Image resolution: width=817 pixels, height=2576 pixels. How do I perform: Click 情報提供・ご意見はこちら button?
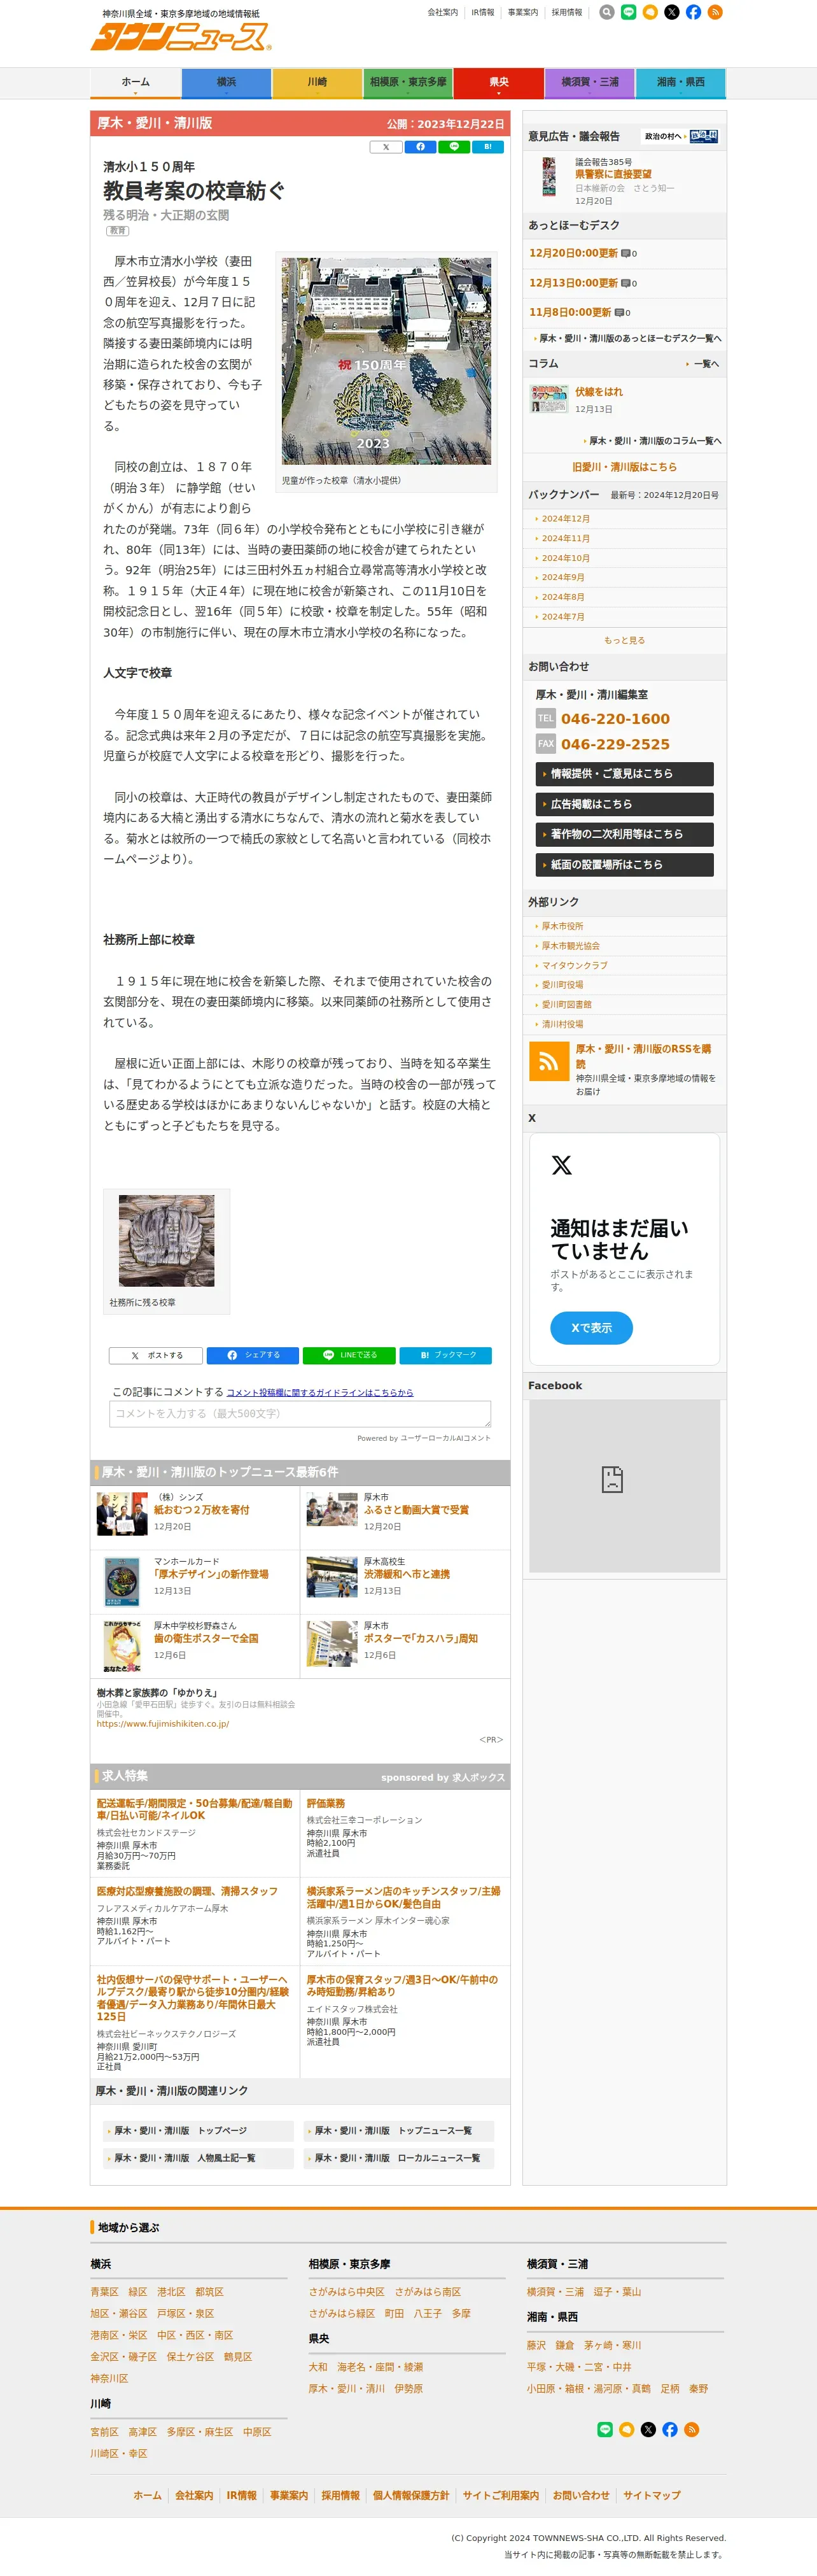coord(625,774)
